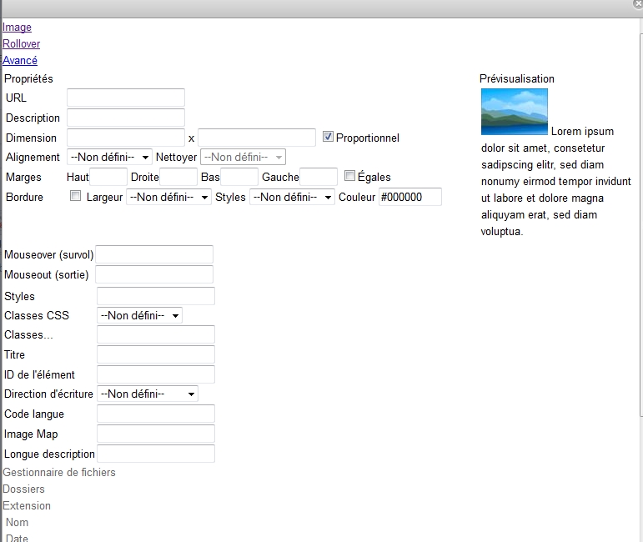Select the Mouseover (survol) field
Screen dimensions: 643x542
(x=155, y=254)
